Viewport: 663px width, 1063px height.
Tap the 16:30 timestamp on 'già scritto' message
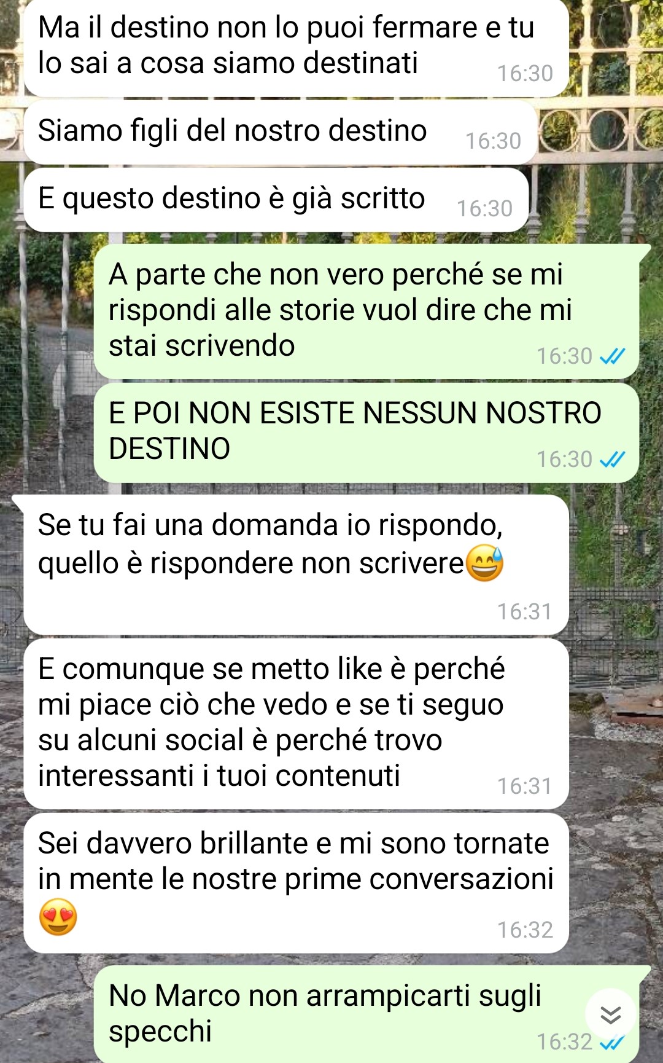[x=484, y=208]
